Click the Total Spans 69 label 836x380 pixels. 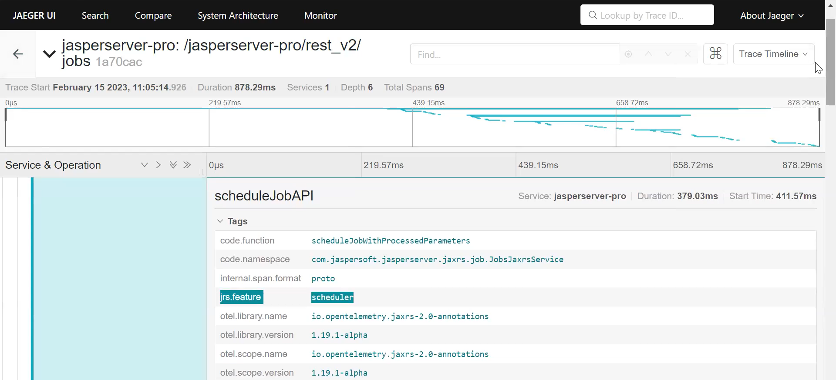(414, 87)
